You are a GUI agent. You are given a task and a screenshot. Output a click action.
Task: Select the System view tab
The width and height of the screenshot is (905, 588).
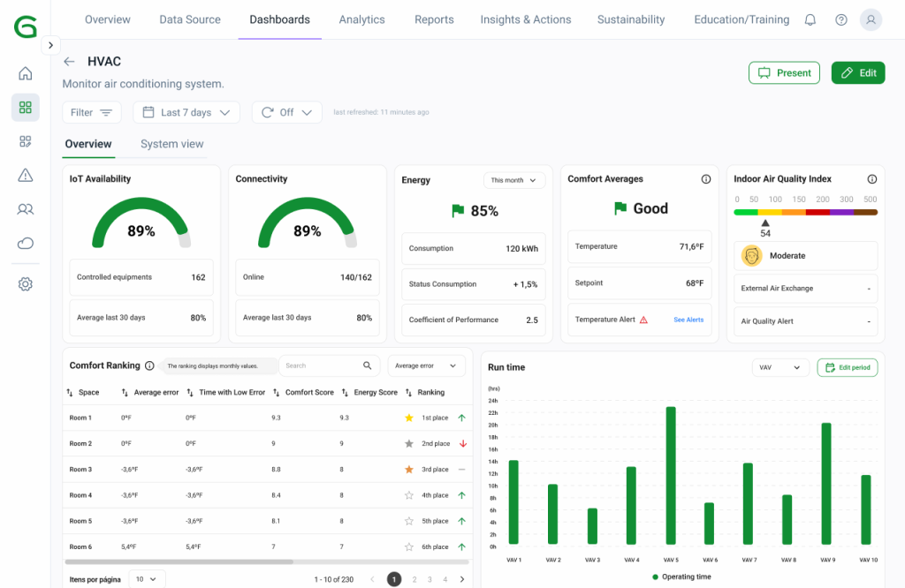171,144
